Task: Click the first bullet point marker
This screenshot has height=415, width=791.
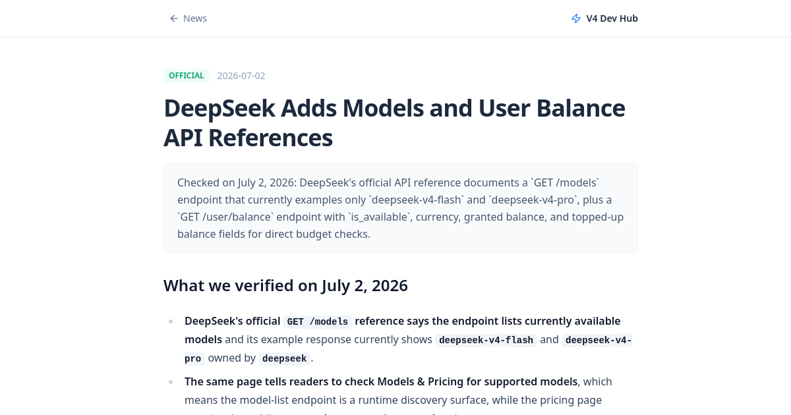Action: pyautogui.click(x=171, y=321)
